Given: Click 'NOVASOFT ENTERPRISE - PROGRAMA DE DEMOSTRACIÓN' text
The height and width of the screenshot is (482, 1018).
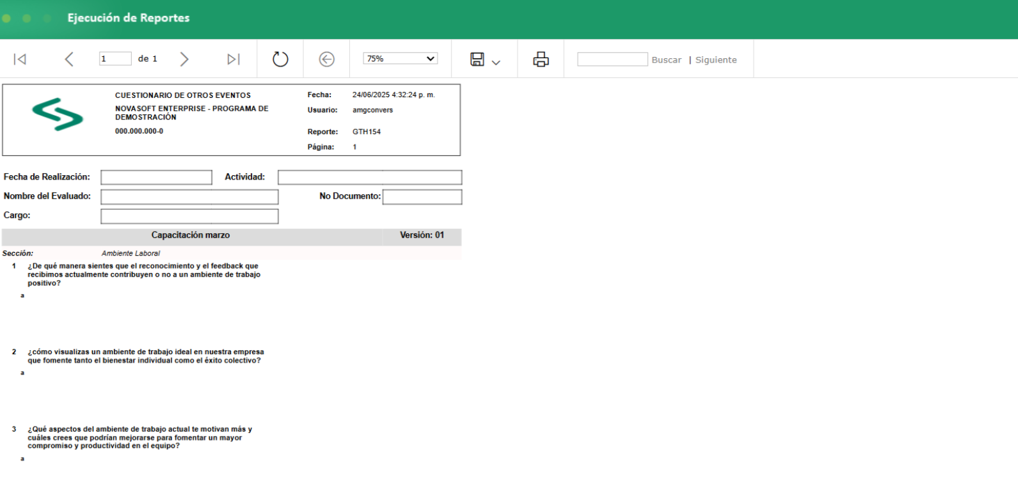Looking at the screenshot, I should click(x=192, y=113).
